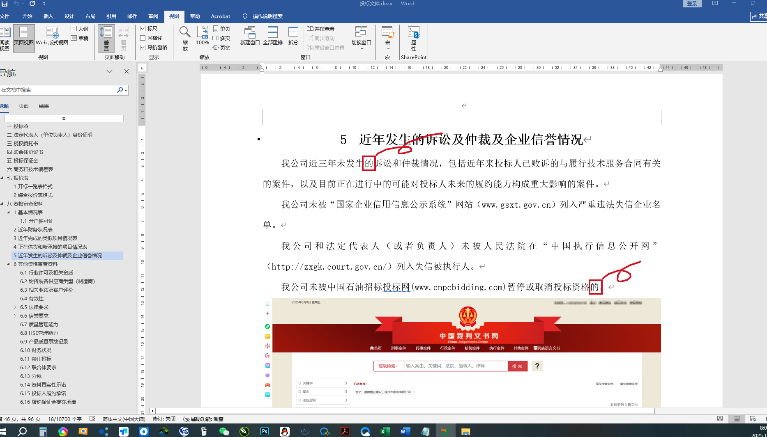Open QQ from the taskbar
767x437 pixels.
coord(285,431)
